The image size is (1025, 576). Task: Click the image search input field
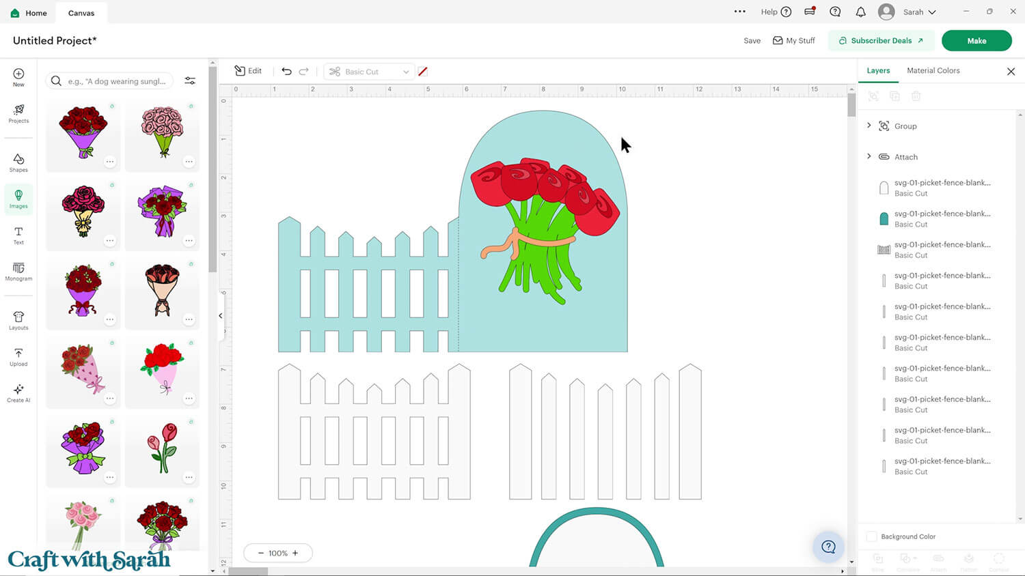point(117,81)
